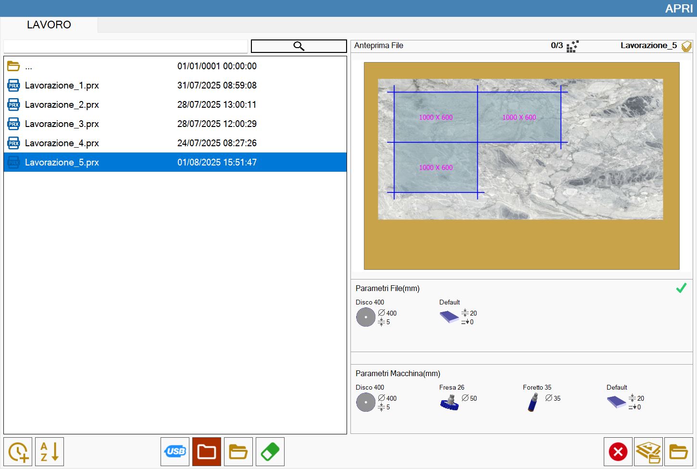Click the layers icon beside Lavorazione_5
The width and height of the screenshot is (697, 469).
(686, 46)
